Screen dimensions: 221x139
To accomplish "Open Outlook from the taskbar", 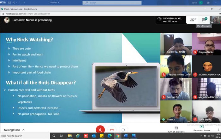I will pos(93,136).
